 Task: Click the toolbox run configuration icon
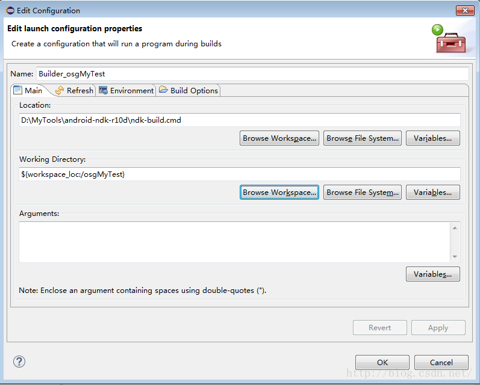[x=450, y=39]
